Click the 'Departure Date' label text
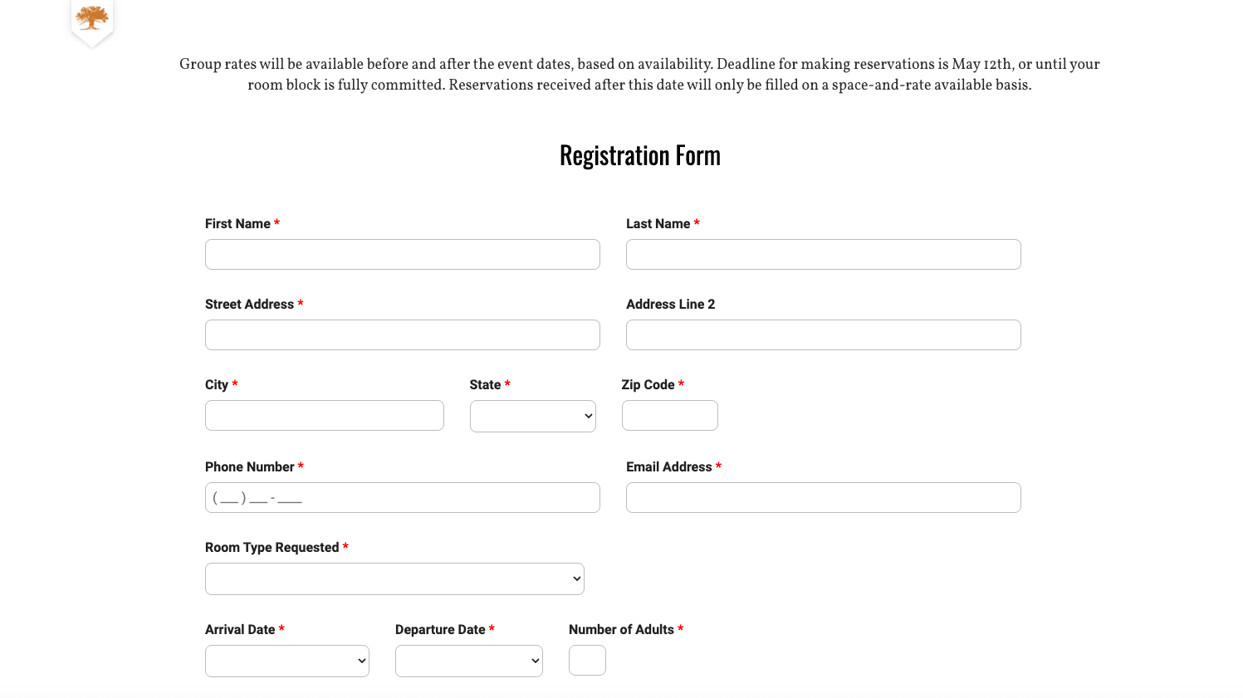The width and height of the screenshot is (1243, 698). tap(440, 630)
